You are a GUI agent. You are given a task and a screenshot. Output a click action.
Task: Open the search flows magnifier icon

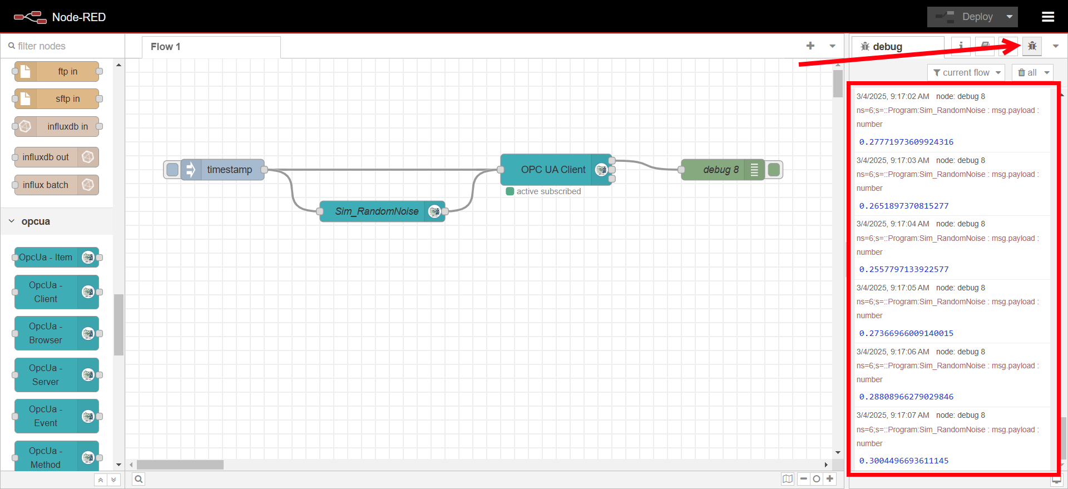[x=139, y=479]
